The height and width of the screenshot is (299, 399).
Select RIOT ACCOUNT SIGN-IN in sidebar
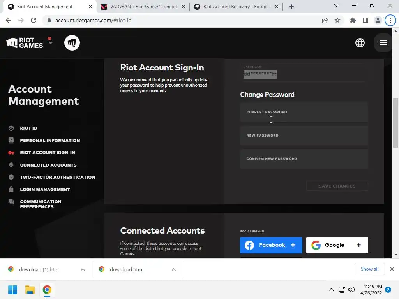click(x=48, y=153)
